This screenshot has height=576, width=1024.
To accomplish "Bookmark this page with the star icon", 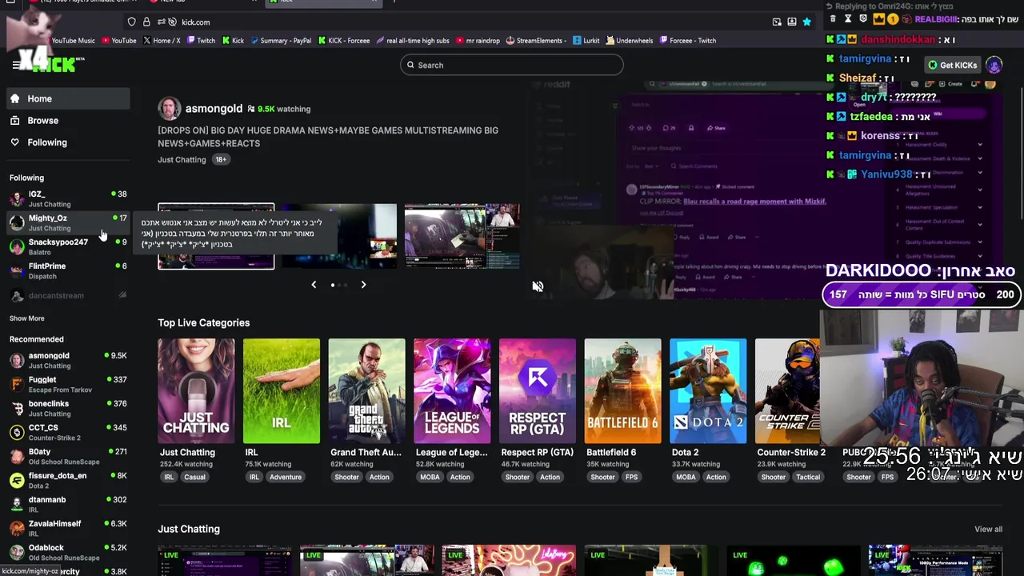I will pyautogui.click(x=807, y=22).
